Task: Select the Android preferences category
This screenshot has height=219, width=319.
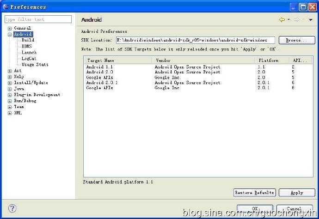Action: point(23,34)
